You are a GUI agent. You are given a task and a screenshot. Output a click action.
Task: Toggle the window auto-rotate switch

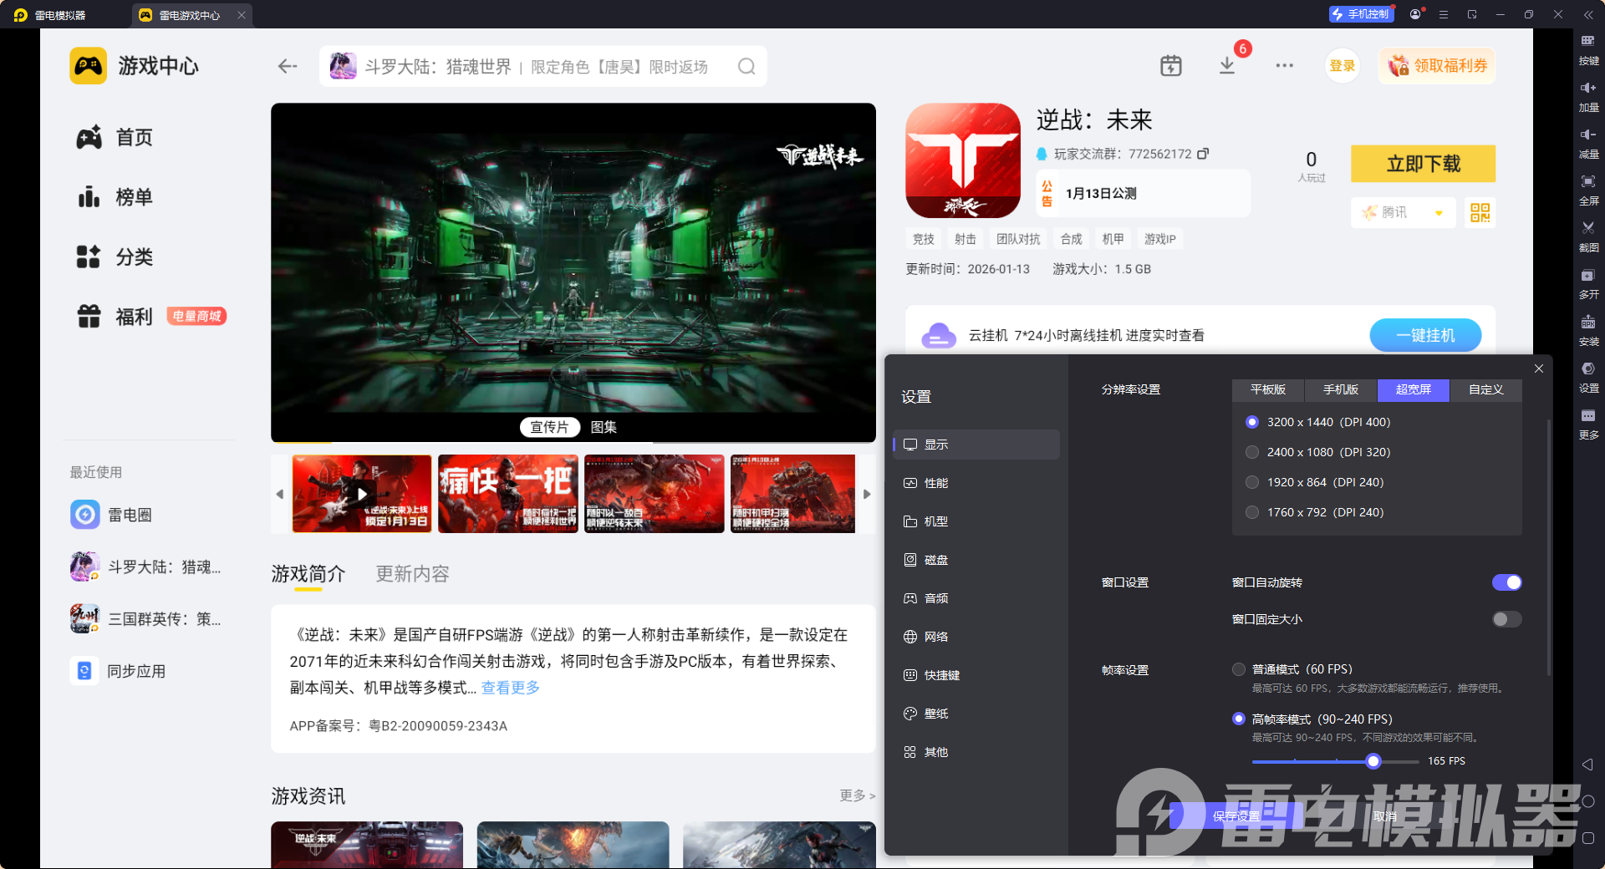[x=1506, y=582]
